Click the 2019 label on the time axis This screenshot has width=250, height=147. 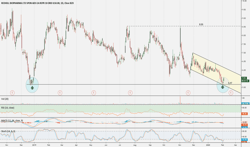pyautogui.click(x=34, y=145)
